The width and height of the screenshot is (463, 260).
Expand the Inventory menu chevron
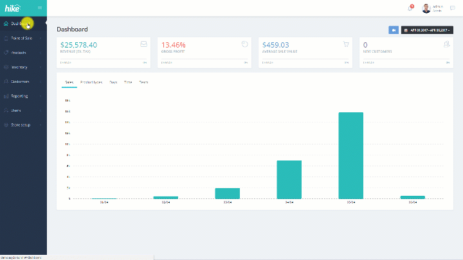pyautogui.click(x=41, y=67)
